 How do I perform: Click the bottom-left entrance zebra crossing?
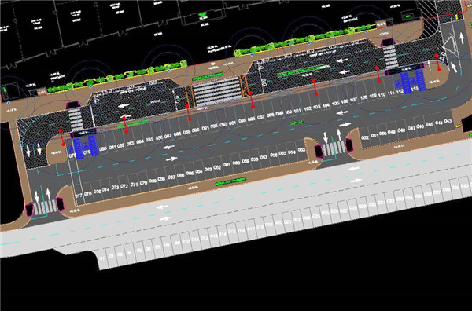45,207
